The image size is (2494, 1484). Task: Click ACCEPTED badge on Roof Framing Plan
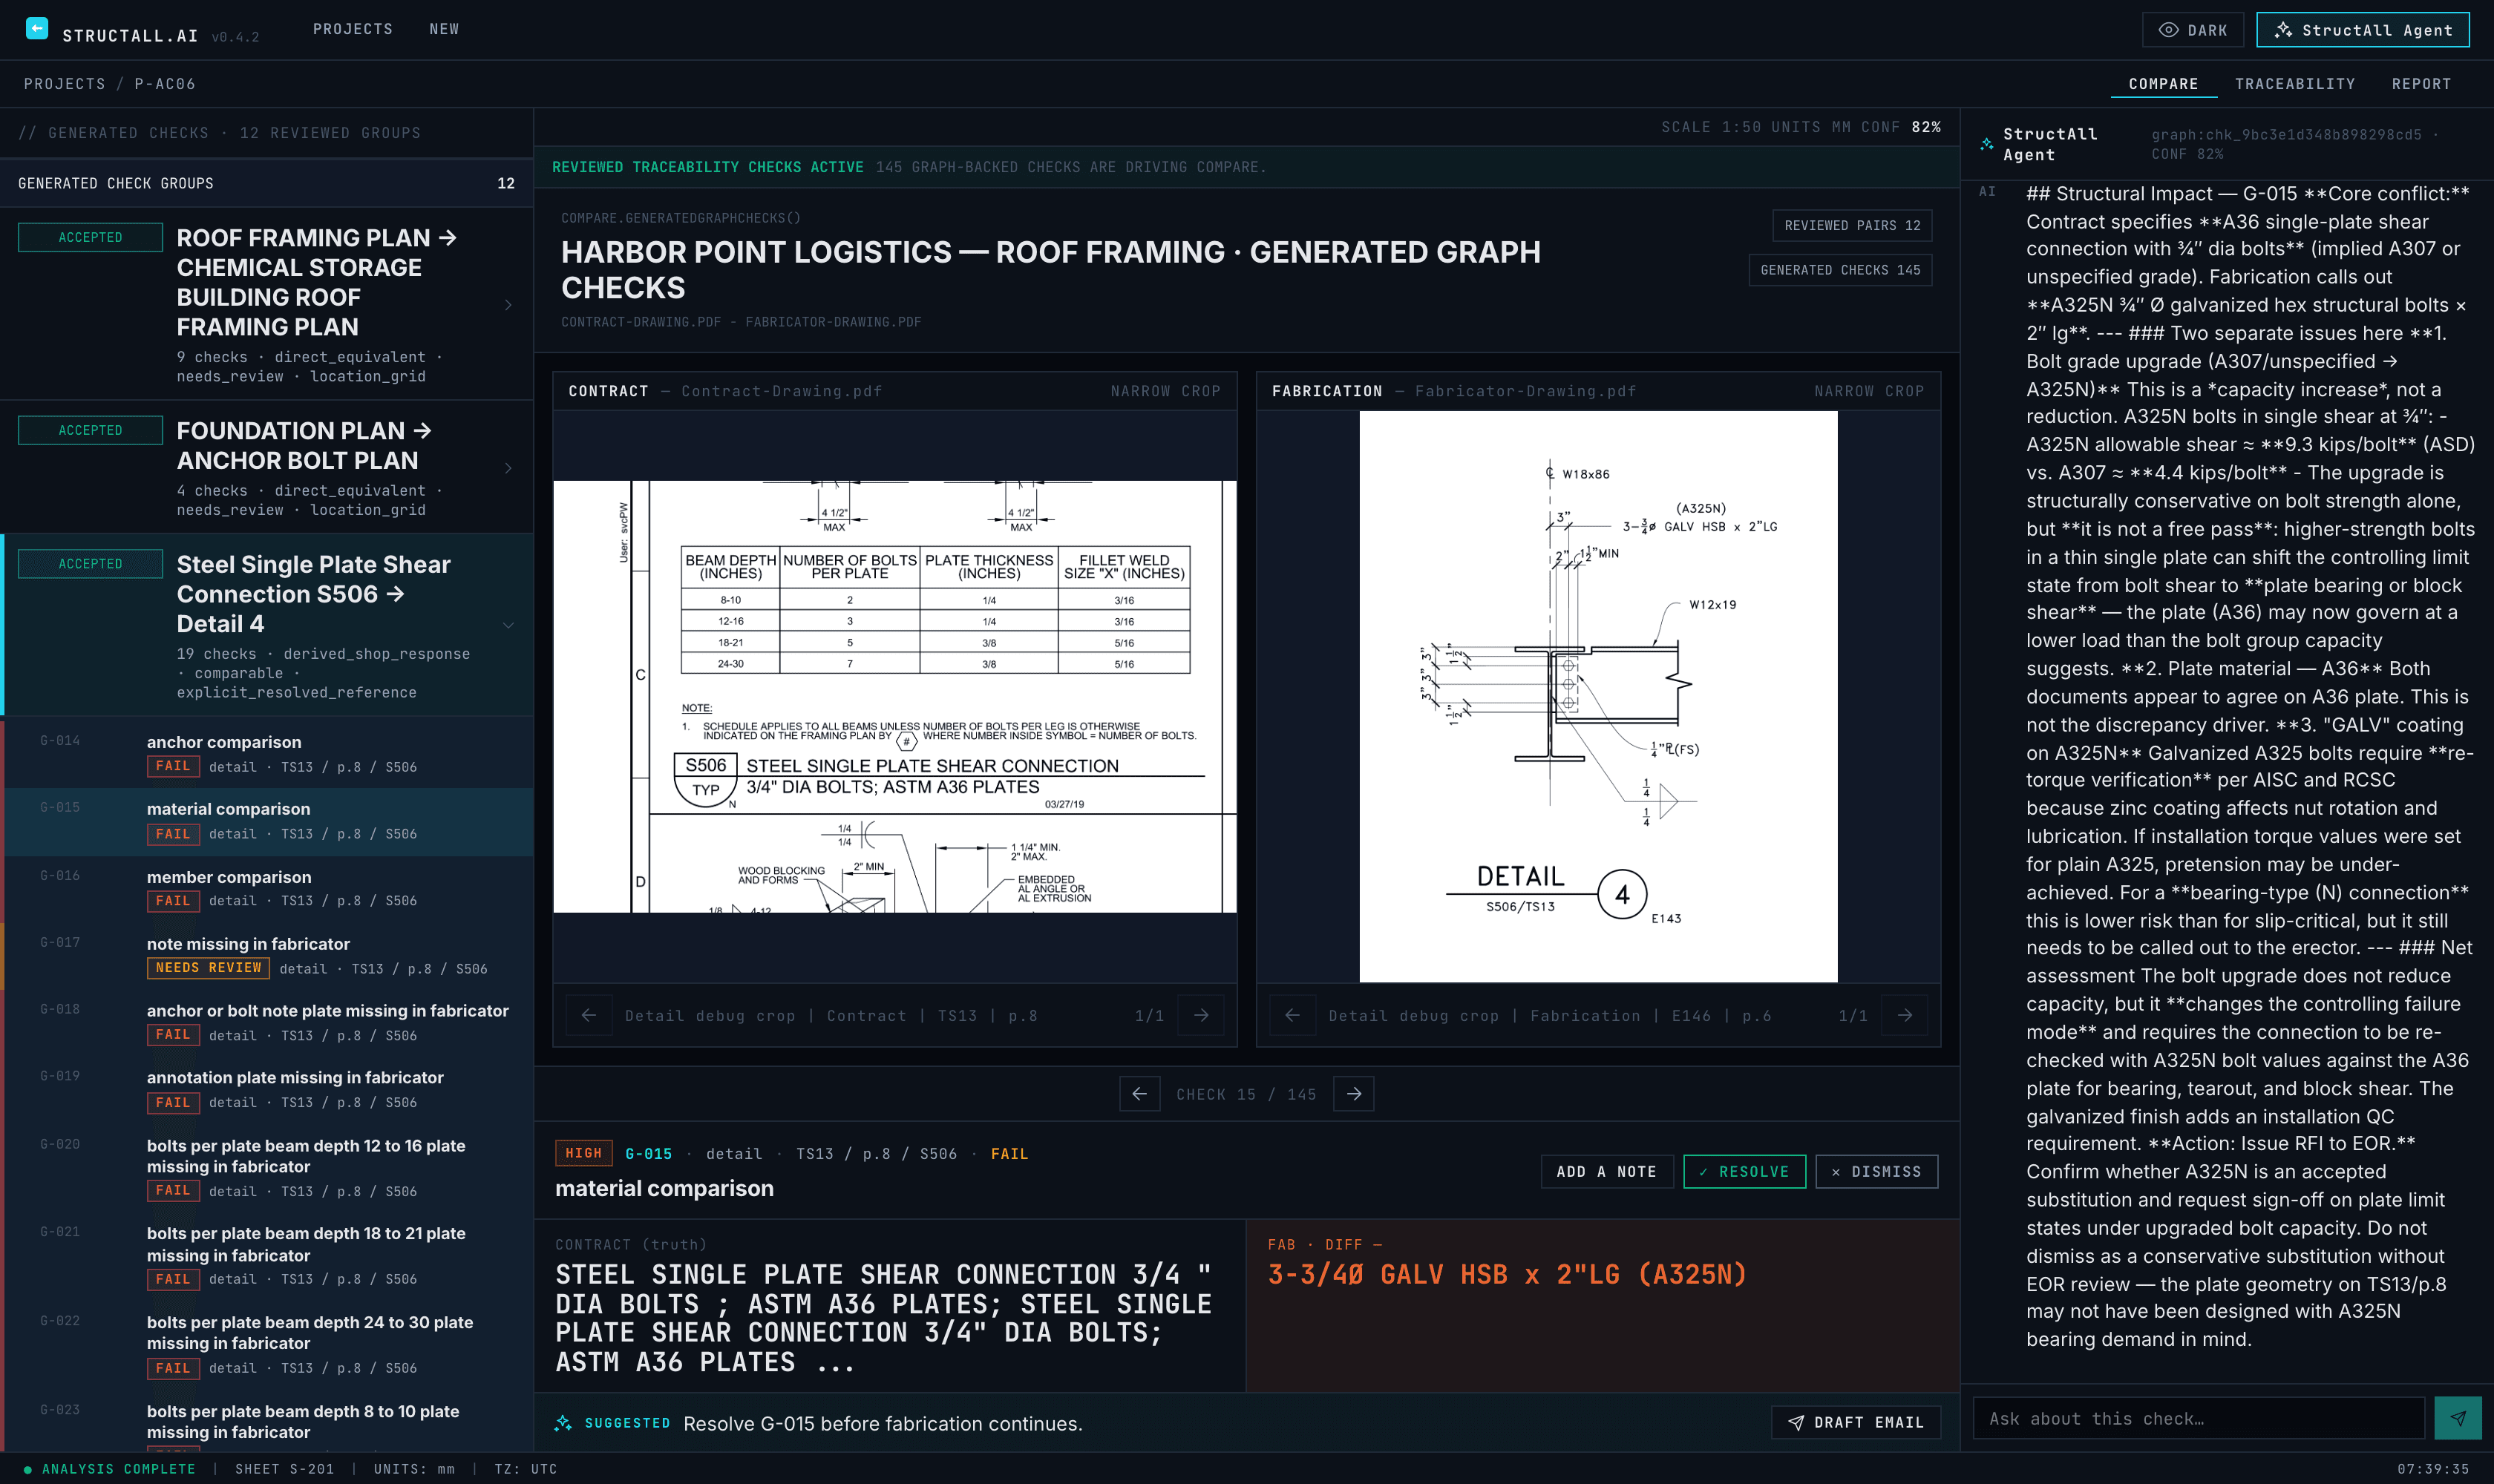(90, 237)
